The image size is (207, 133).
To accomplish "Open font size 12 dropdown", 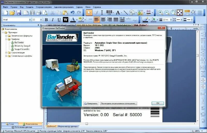I will point(41,20).
